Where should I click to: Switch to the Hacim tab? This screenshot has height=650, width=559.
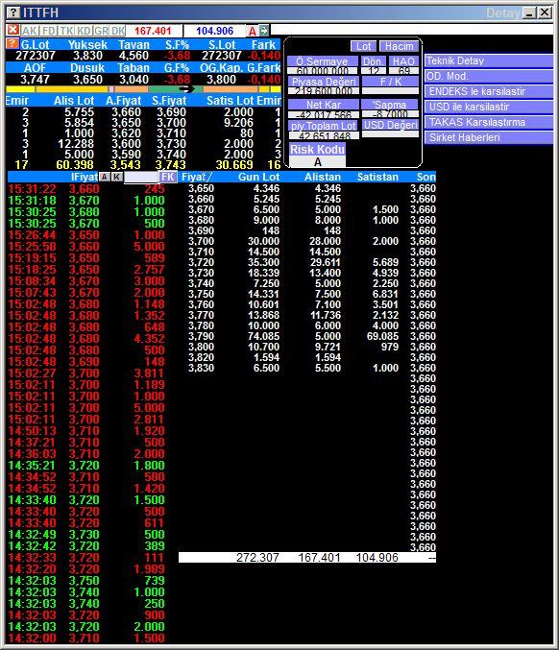pos(399,46)
